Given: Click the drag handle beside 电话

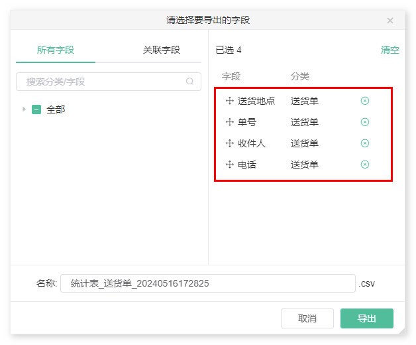Looking at the screenshot, I should click(229, 165).
